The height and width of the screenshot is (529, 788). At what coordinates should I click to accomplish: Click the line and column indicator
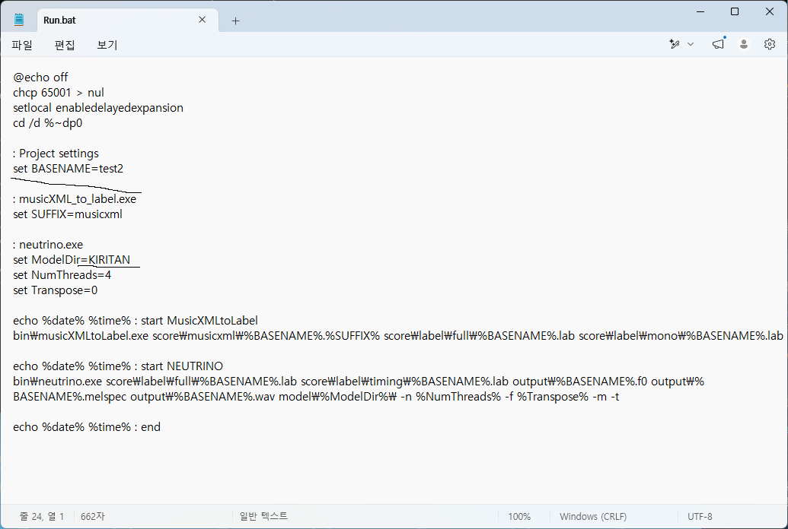[x=42, y=516]
